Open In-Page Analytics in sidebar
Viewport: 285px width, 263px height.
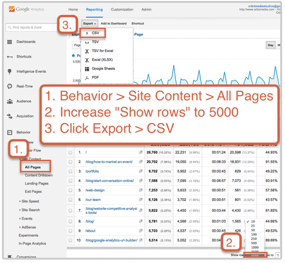click(x=33, y=243)
